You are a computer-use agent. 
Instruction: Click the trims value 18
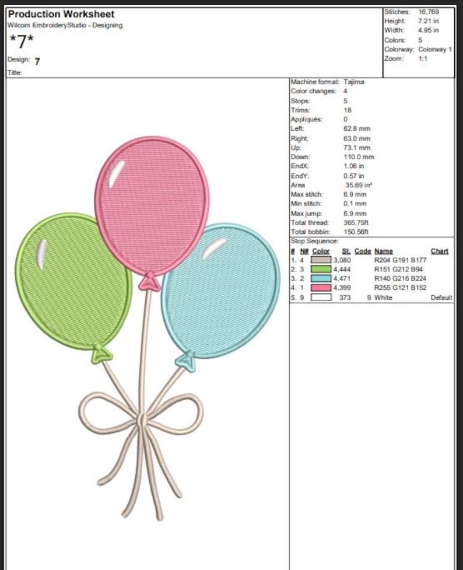347,110
